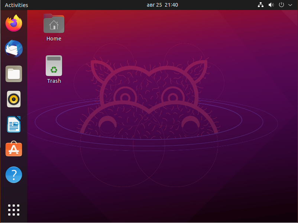Click the Home label text
This screenshot has height=223, width=298.
tap(54, 39)
